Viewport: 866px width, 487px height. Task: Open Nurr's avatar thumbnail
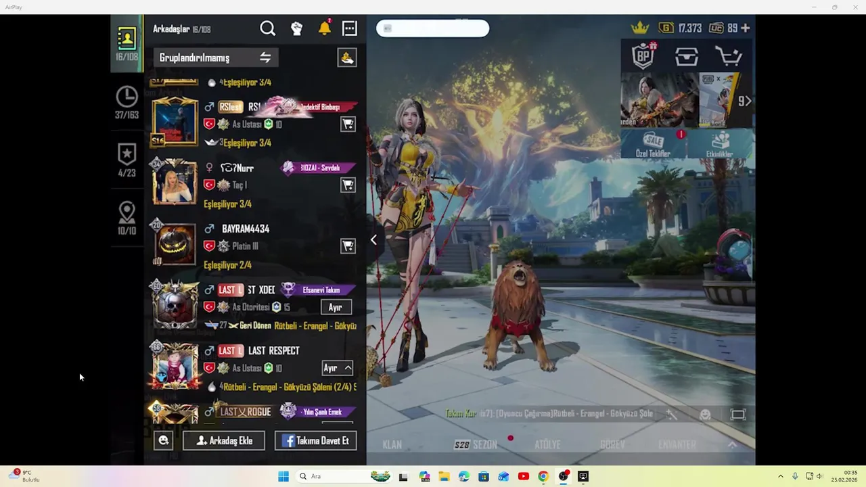pos(175,183)
